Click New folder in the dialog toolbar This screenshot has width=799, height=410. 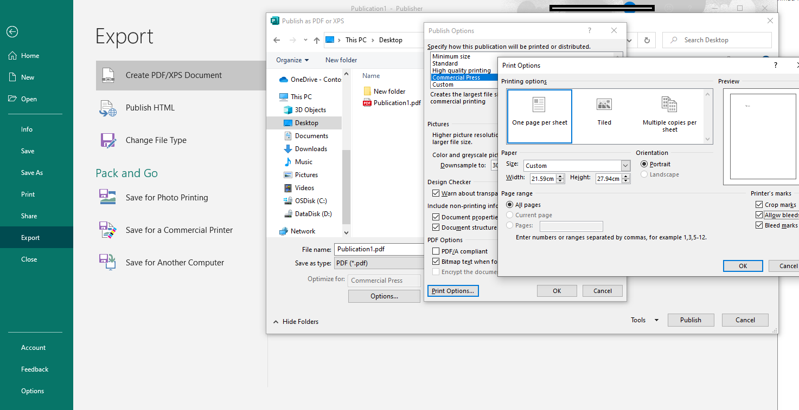pos(341,60)
